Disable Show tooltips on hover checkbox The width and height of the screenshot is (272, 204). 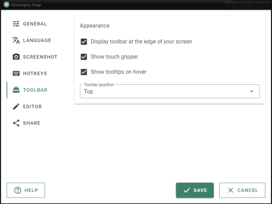pyautogui.click(x=84, y=72)
